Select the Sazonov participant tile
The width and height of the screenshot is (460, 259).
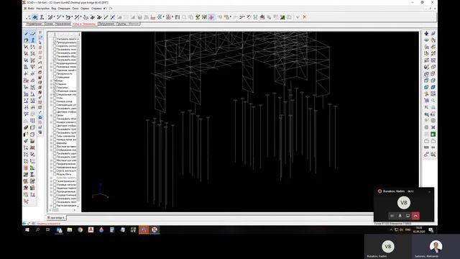pos(436,247)
